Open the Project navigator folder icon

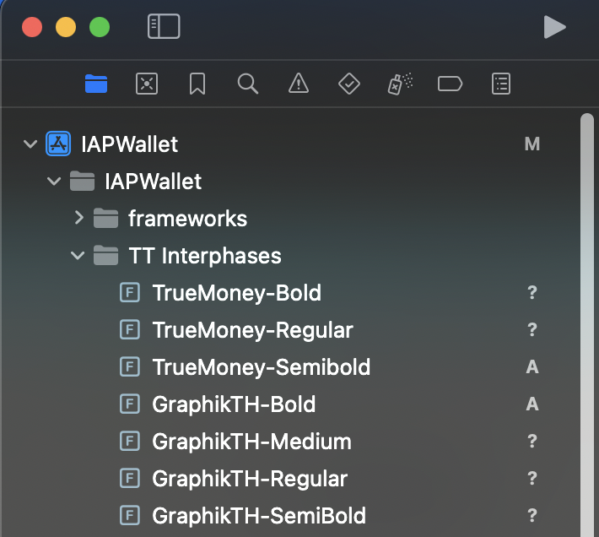coord(96,84)
